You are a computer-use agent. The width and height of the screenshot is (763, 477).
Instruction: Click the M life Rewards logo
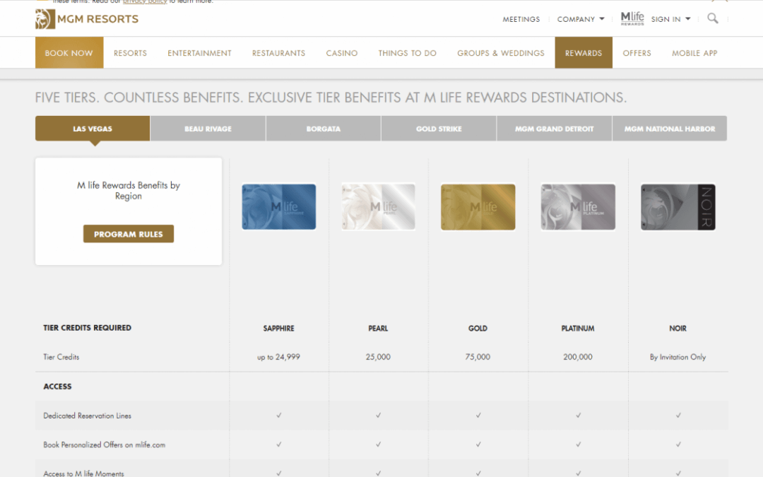[x=632, y=18]
